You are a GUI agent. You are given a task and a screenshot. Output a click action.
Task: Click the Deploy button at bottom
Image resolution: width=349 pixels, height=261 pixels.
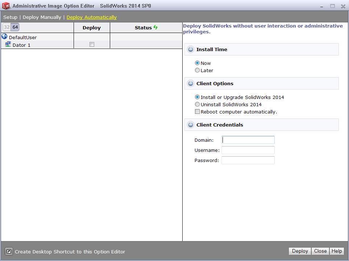300,251
